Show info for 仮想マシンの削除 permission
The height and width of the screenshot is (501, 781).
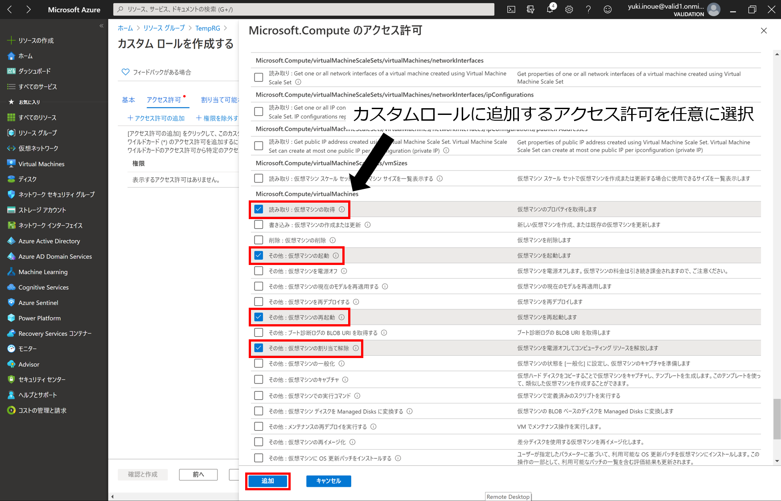(333, 240)
